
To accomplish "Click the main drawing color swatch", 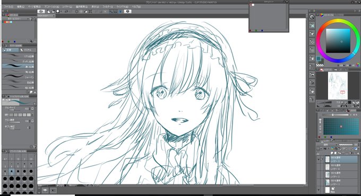I will coord(319,59).
